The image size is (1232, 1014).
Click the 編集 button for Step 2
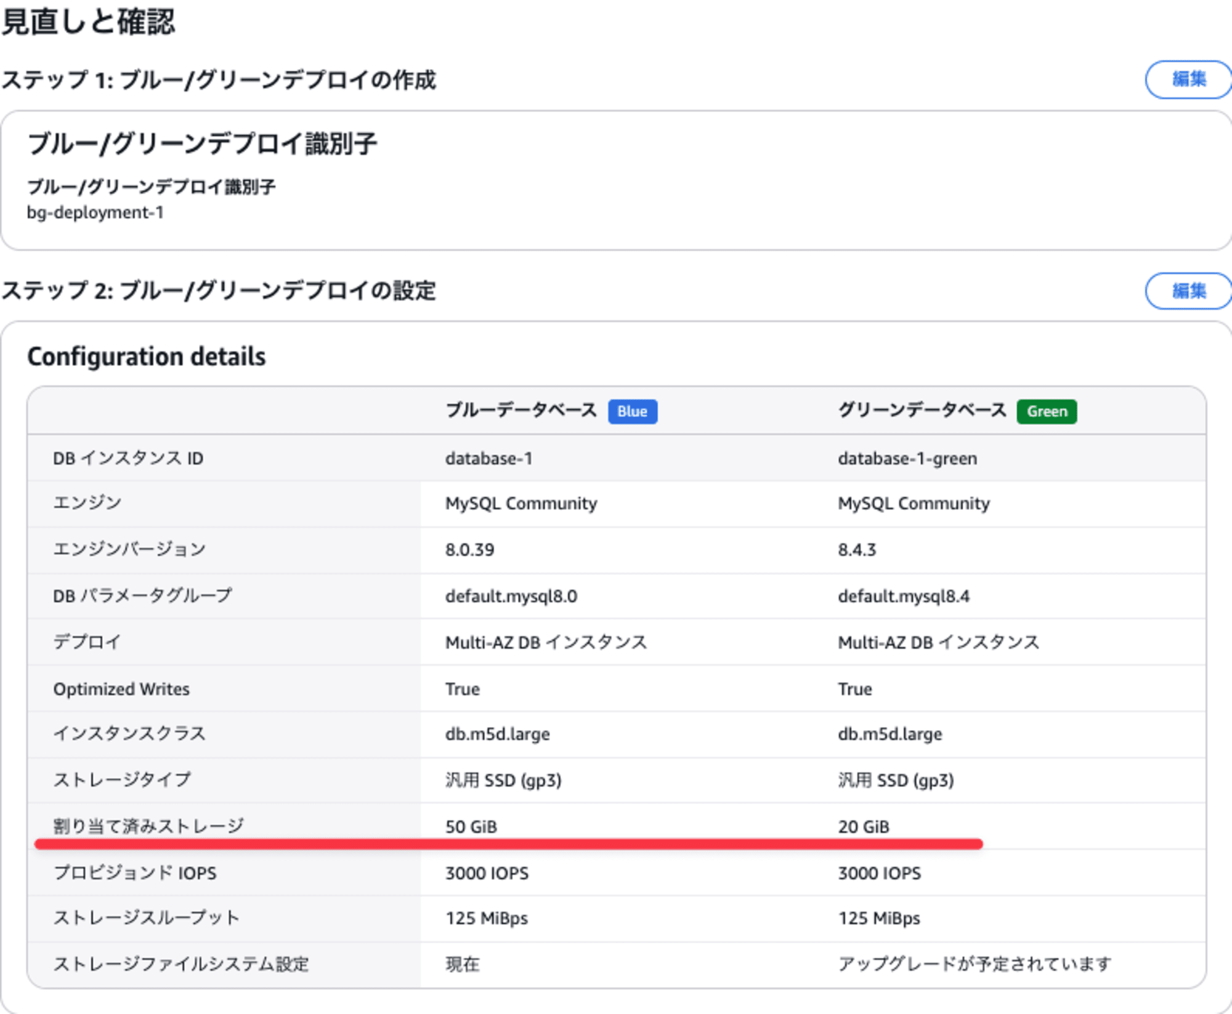pos(1188,291)
